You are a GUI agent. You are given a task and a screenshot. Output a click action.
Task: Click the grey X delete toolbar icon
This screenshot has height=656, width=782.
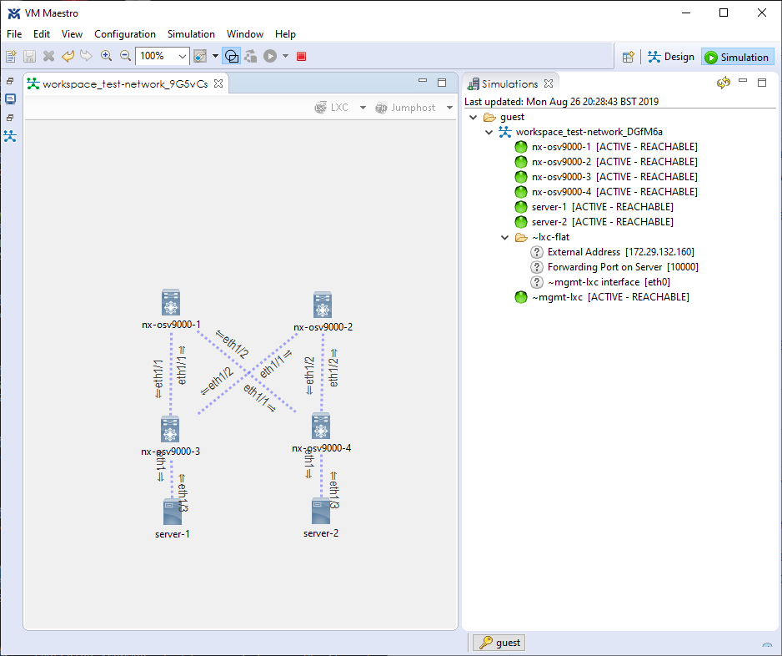pos(48,57)
